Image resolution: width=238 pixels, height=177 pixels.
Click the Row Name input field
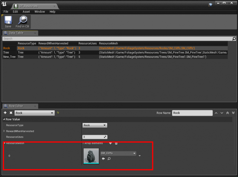pos(192,113)
